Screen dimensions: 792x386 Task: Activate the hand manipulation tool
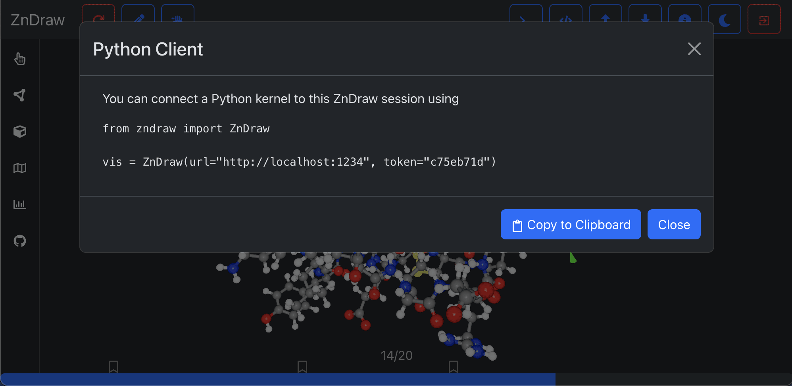click(x=177, y=19)
